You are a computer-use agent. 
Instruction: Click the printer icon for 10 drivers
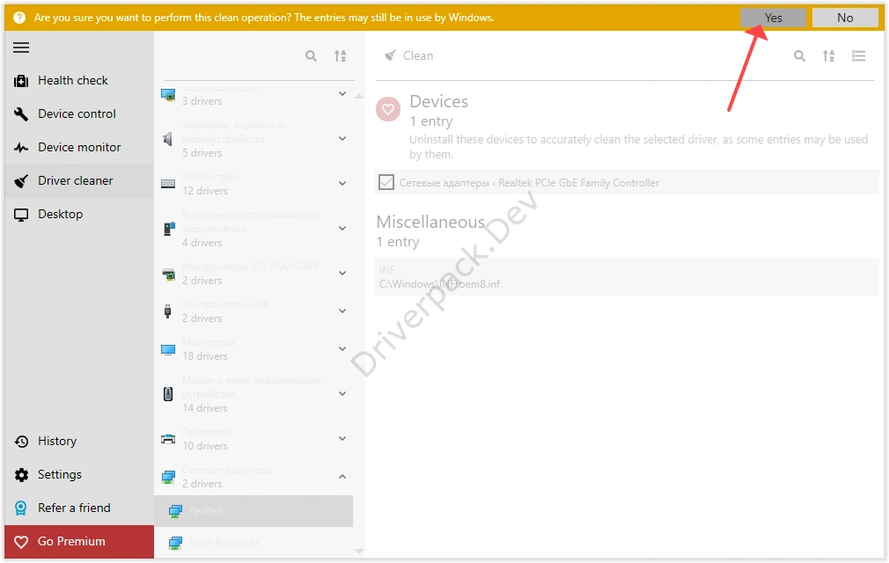coord(168,439)
